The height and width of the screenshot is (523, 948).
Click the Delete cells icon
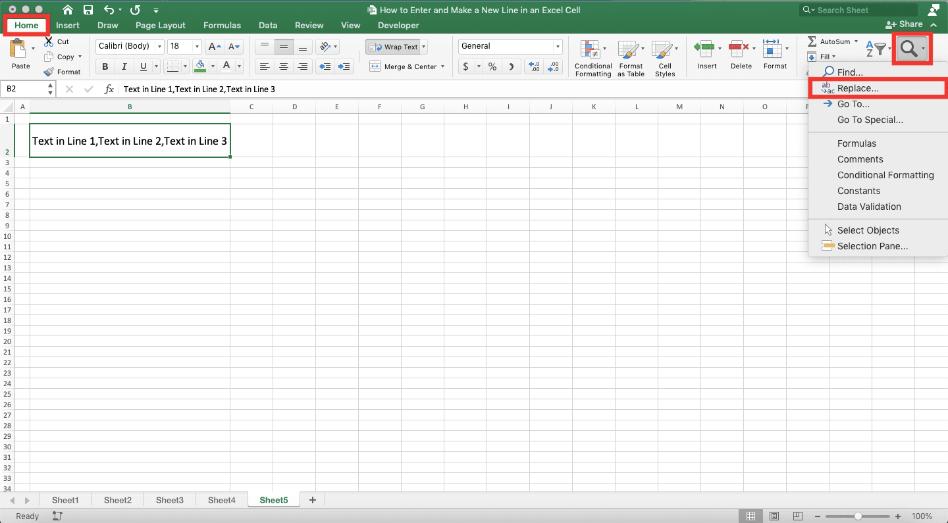739,49
